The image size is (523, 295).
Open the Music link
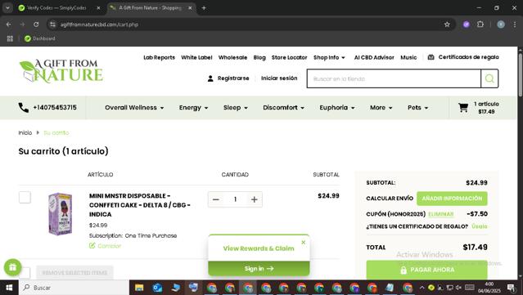coord(408,57)
